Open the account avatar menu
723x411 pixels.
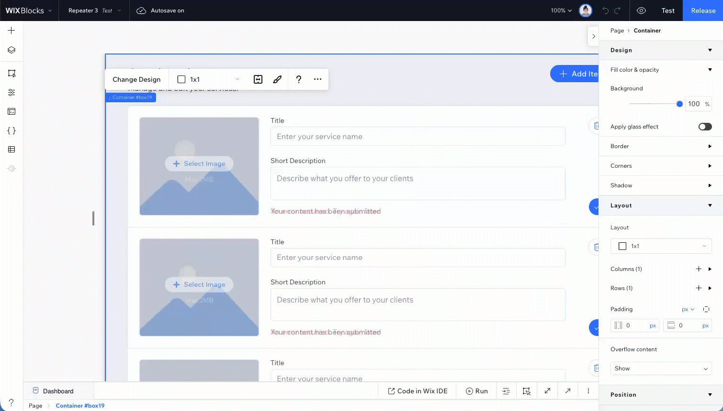point(586,11)
